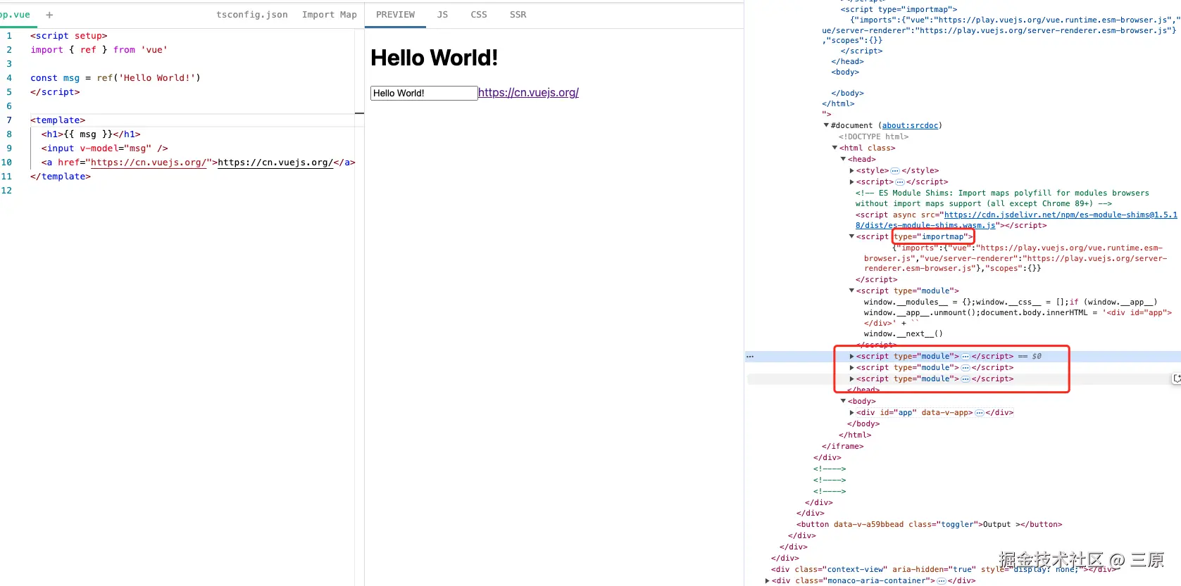
Task: Collapse the body element node
Action: 843,402
